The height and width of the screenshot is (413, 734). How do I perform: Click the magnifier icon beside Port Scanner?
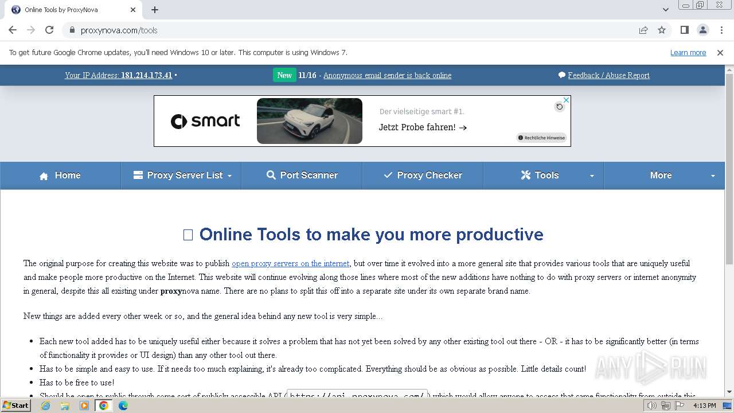[x=271, y=176]
